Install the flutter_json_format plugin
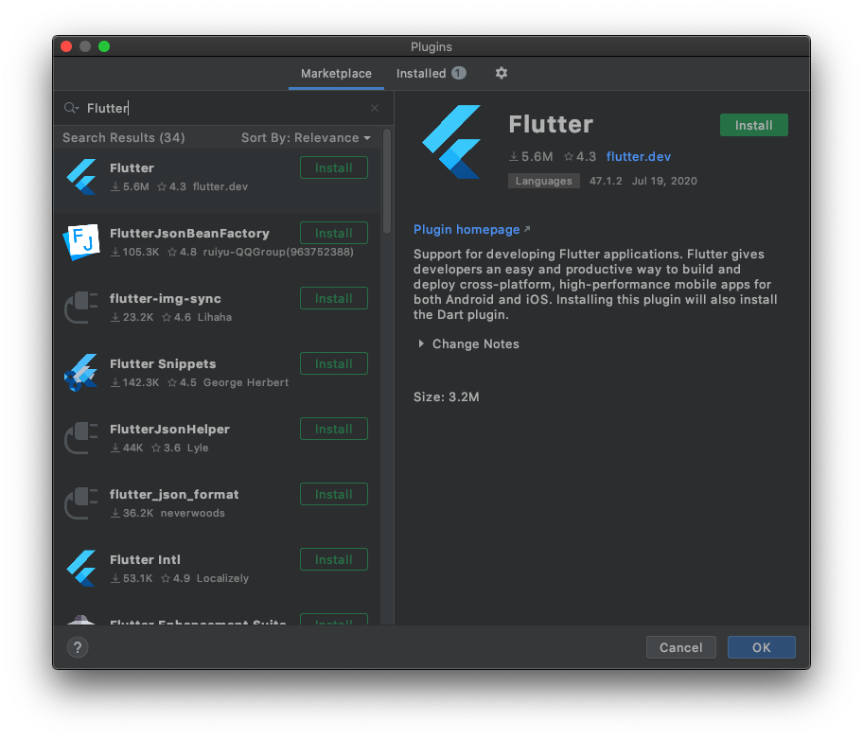This screenshot has width=863, height=739. click(333, 494)
